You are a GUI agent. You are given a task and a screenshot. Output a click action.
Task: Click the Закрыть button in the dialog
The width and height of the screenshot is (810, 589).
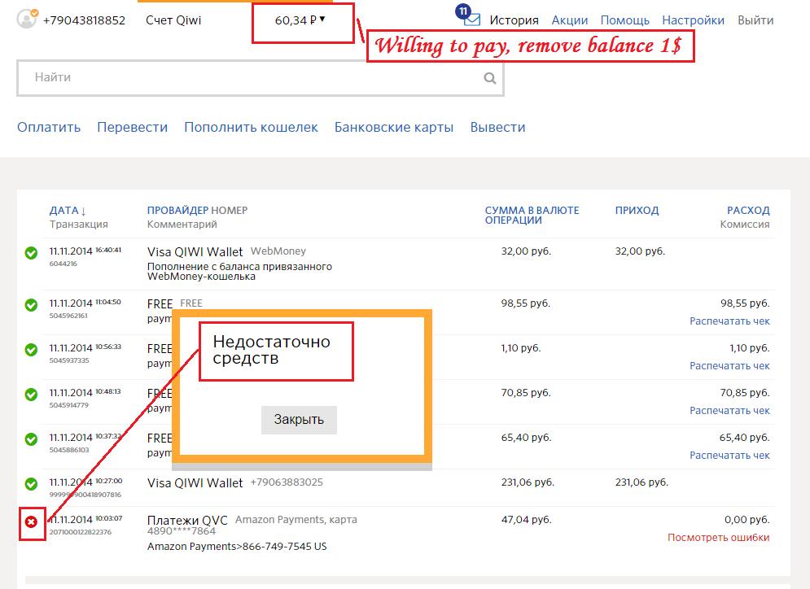(299, 420)
